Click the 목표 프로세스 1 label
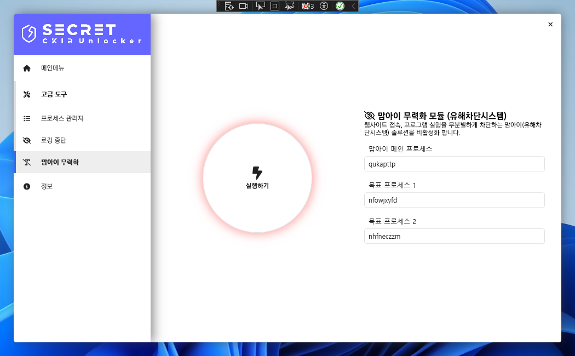 392,185
